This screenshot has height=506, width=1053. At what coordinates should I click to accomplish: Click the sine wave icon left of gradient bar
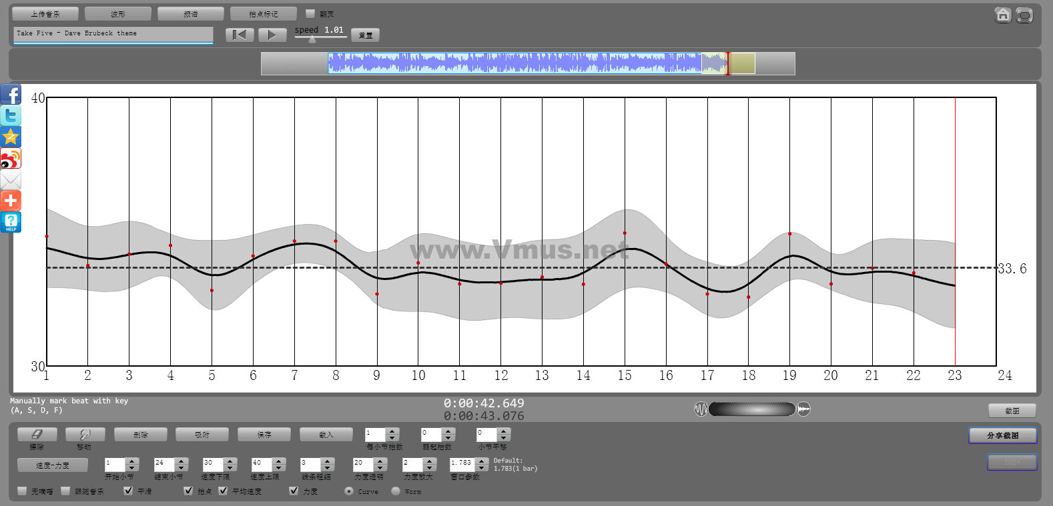pyautogui.click(x=701, y=409)
